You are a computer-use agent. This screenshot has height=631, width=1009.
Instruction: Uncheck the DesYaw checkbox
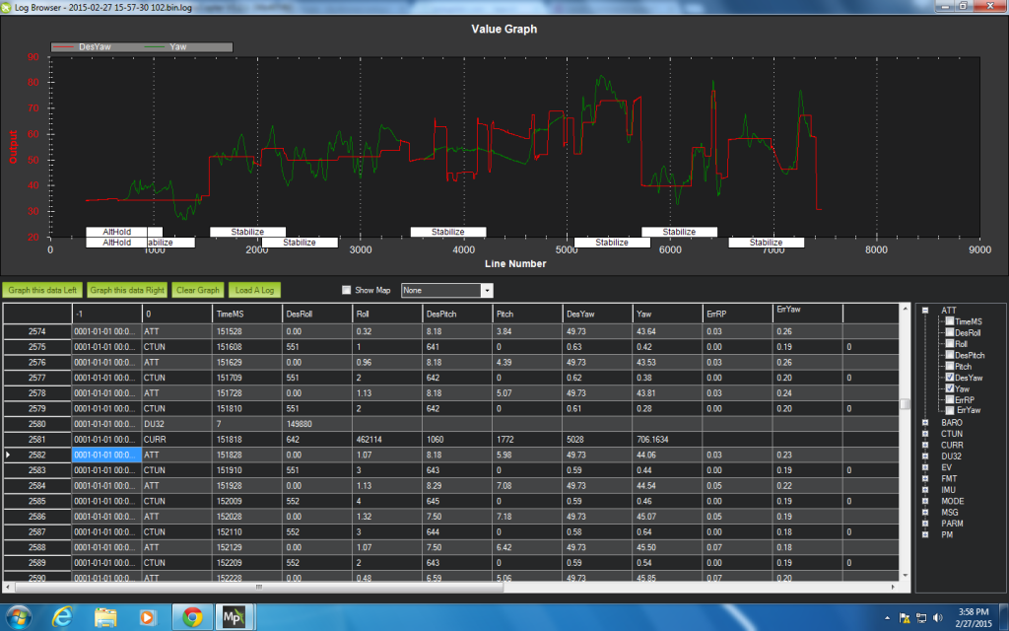pyautogui.click(x=949, y=377)
